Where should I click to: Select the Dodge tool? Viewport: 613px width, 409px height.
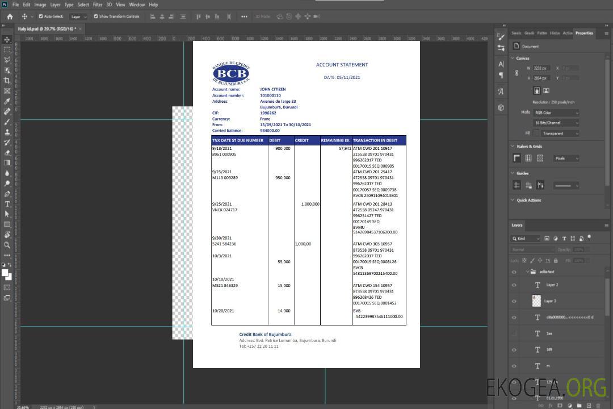point(7,183)
